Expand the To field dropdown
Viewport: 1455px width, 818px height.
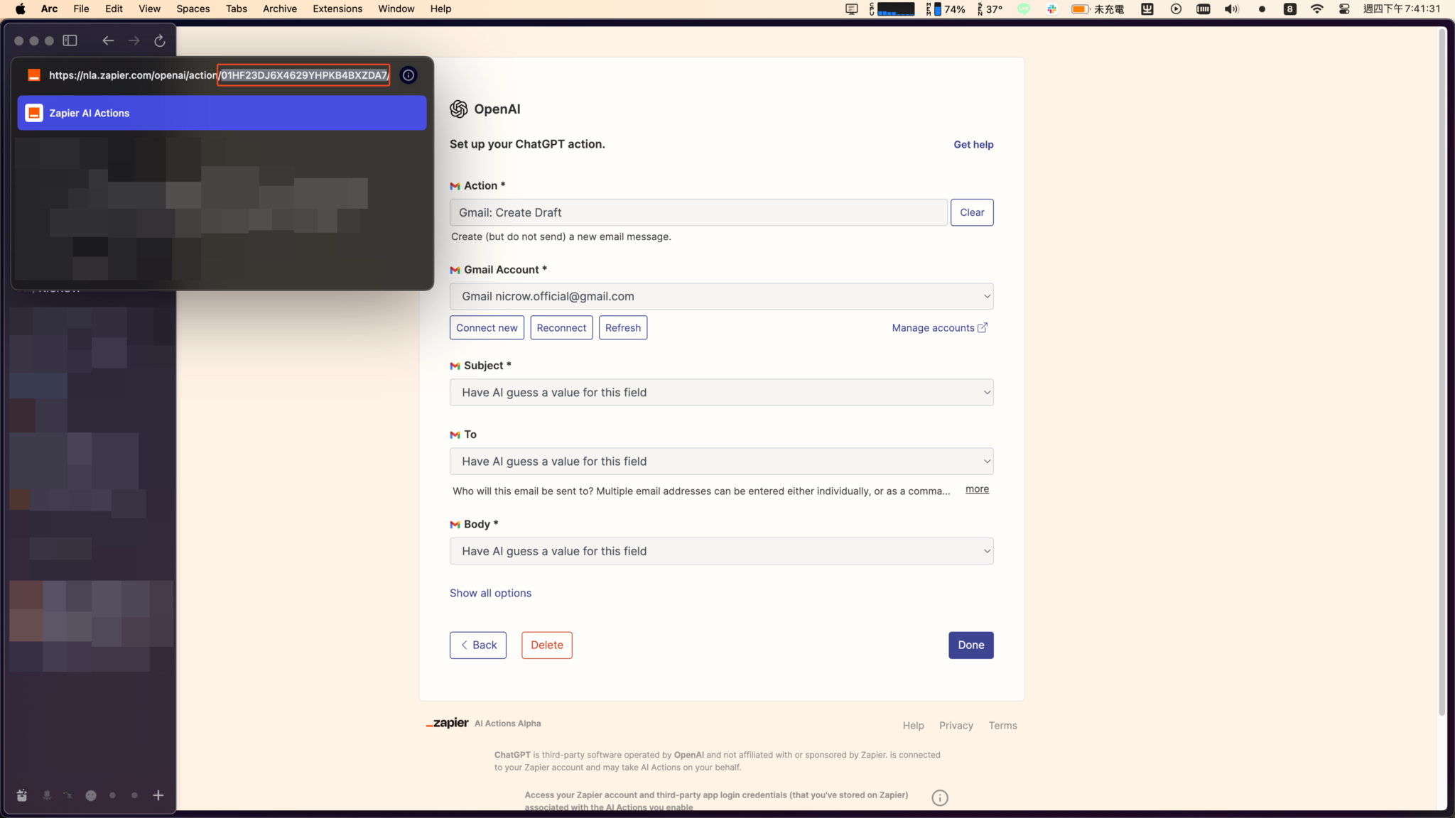721,462
